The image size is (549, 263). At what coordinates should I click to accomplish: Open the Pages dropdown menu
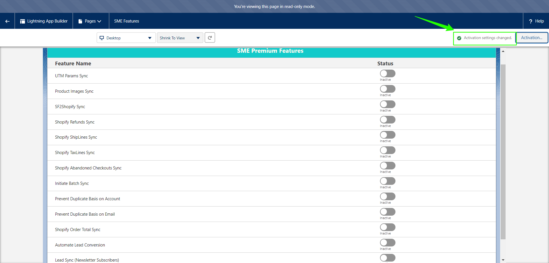click(91, 21)
